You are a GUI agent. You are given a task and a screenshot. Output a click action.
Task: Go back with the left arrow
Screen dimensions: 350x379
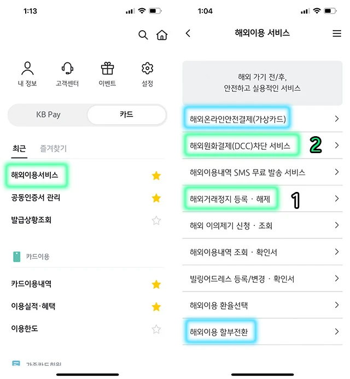pos(188,33)
